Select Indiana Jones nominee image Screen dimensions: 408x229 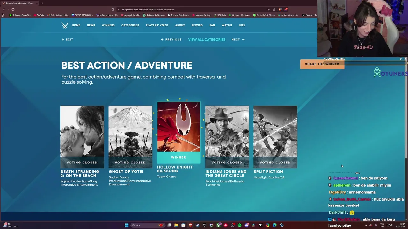point(227,137)
